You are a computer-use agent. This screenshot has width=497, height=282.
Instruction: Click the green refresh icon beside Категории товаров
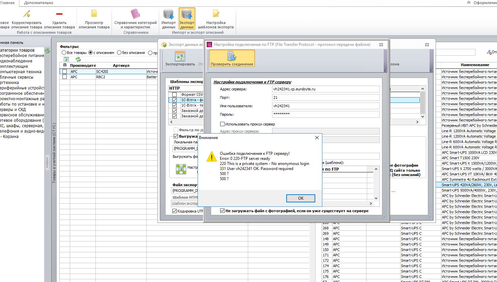coord(48,51)
